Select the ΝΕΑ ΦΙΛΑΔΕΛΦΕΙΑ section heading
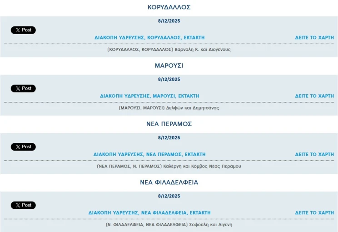Viewport: 338px width, 232px height. (x=169, y=182)
